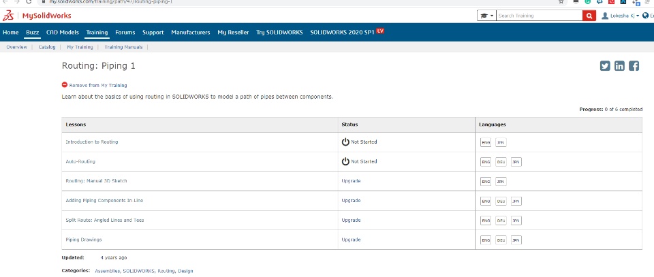Go to the My Training sub-tab
Viewport: 654px width, 277px height.
click(80, 47)
